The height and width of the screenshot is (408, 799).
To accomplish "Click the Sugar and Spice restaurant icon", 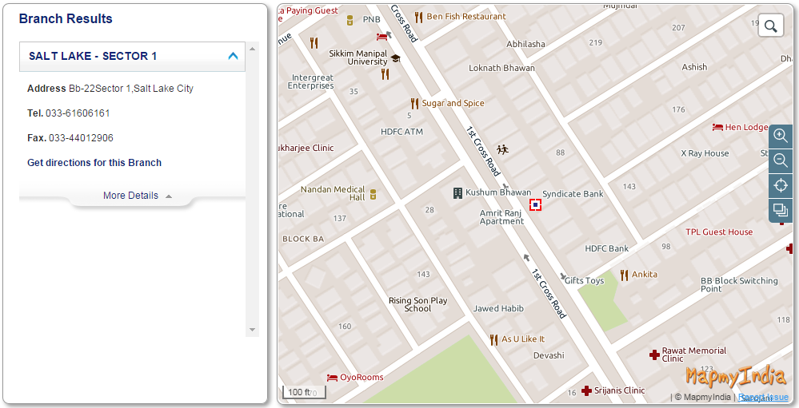I will [x=414, y=103].
